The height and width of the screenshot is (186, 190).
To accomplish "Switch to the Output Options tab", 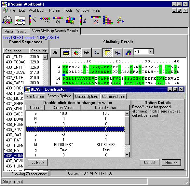I will click(87, 97).
